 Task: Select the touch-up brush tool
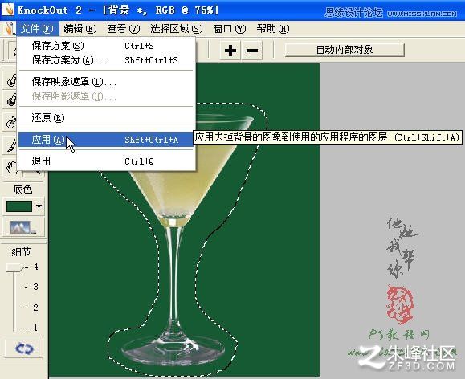click(x=10, y=145)
